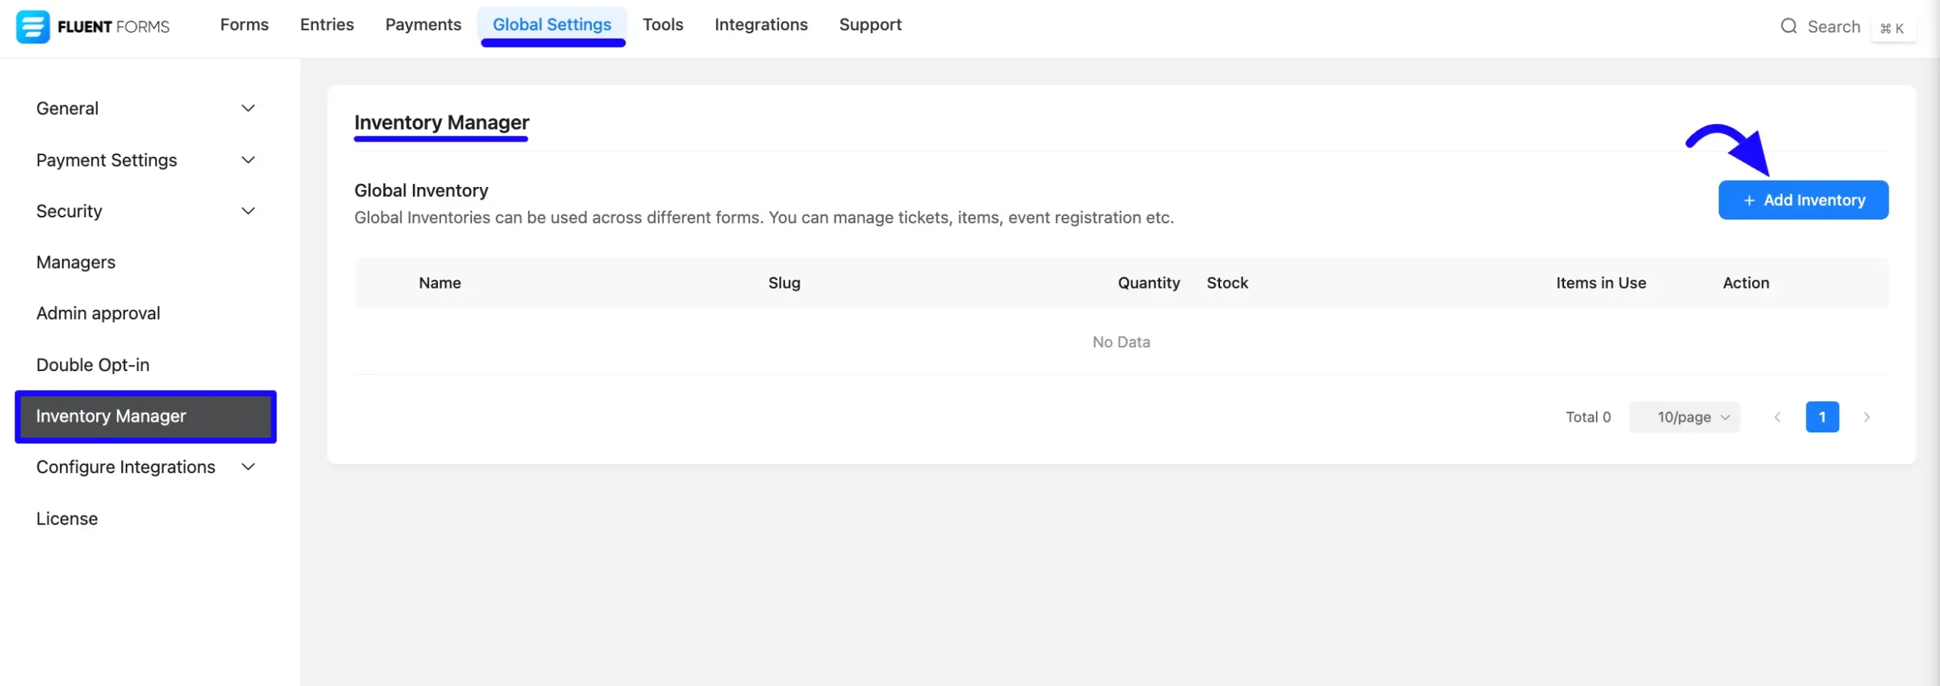
Task: Open License in the sidebar
Action: coord(67,518)
